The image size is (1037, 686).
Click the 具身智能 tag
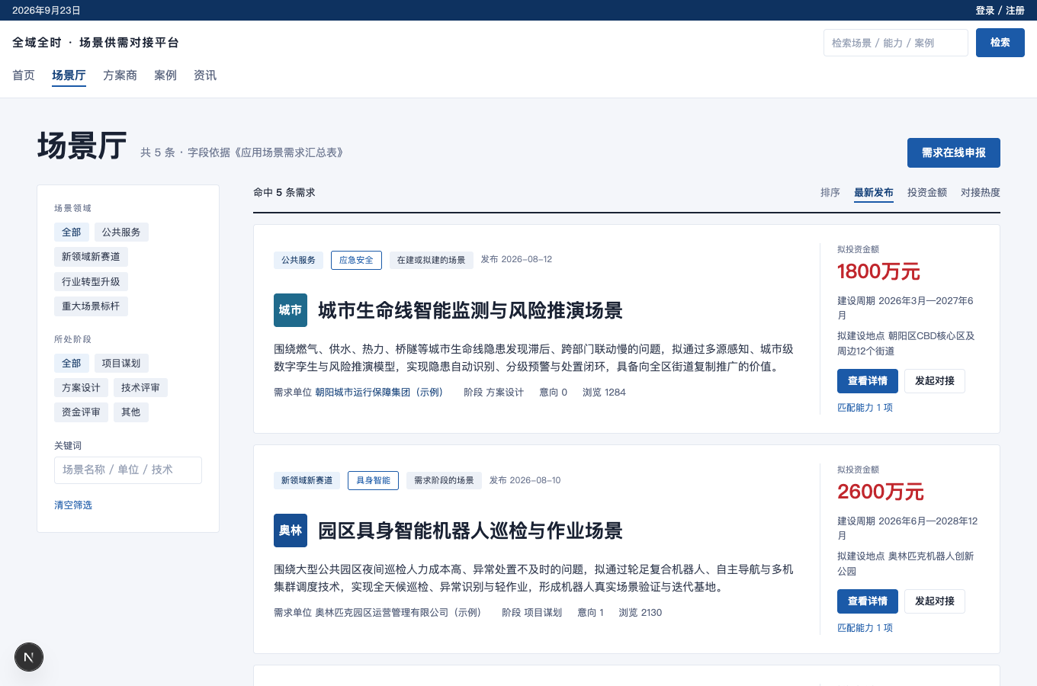pos(373,480)
